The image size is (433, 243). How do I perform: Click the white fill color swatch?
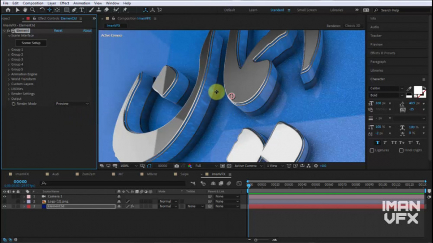(x=418, y=90)
